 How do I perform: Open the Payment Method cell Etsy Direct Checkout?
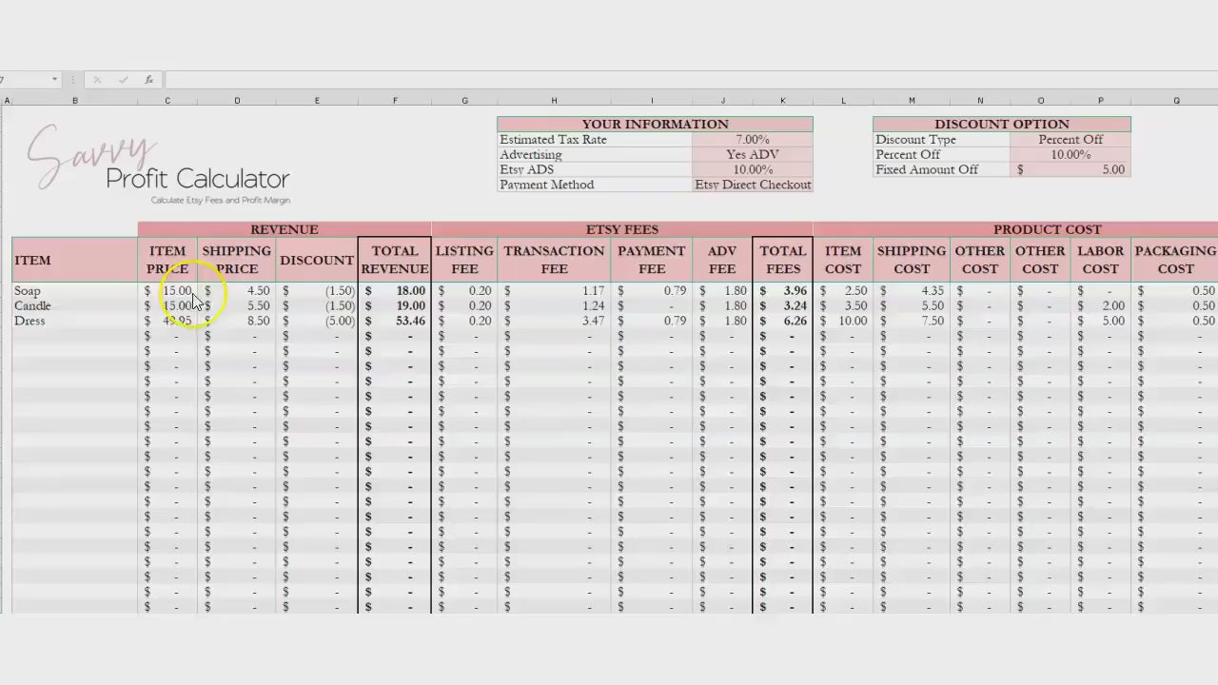[752, 186]
